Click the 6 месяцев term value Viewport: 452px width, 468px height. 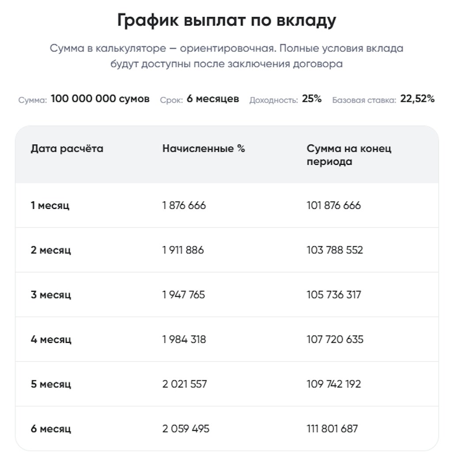click(213, 99)
